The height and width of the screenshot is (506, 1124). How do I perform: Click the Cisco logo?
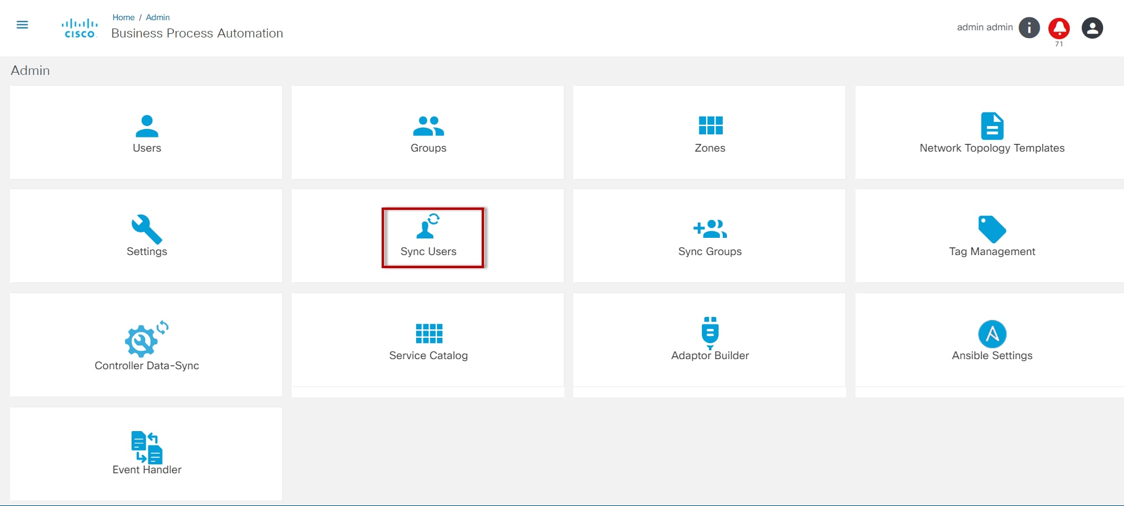point(80,29)
